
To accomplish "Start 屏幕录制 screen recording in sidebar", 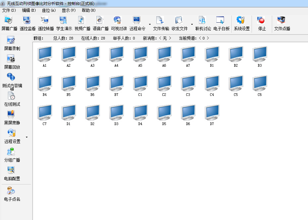I will pos(12,41).
